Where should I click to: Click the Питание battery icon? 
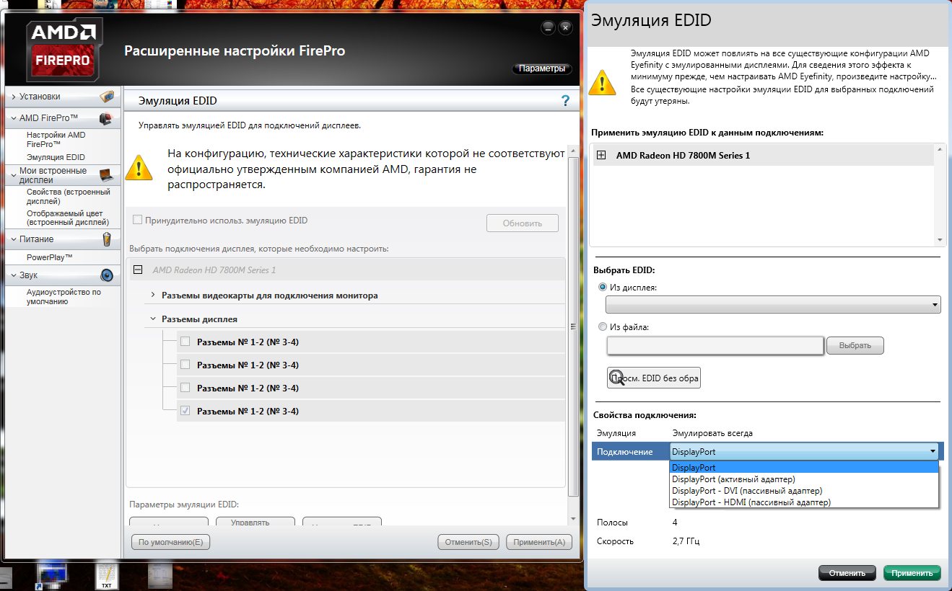pos(107,239)
